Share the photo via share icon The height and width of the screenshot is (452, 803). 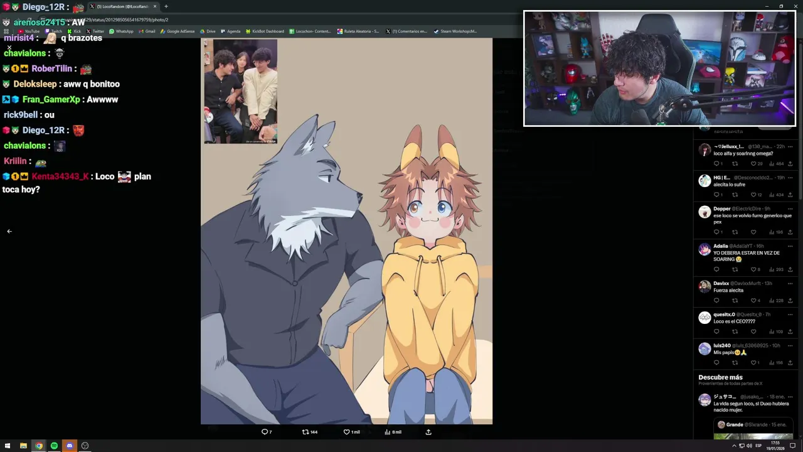pyautogui.click(x=428, y=432)
